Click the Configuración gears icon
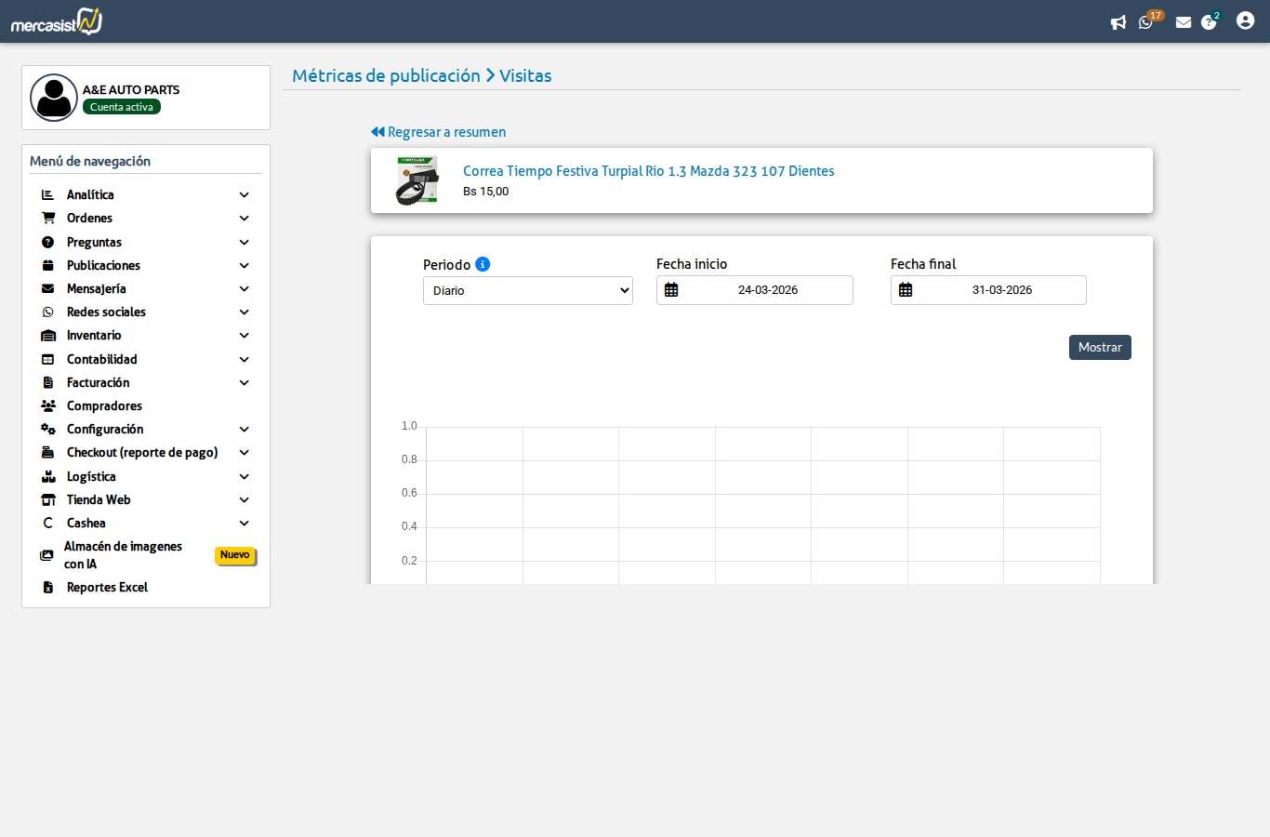The width and height of the screenshot is (1270, 837). tap(48, 430)
